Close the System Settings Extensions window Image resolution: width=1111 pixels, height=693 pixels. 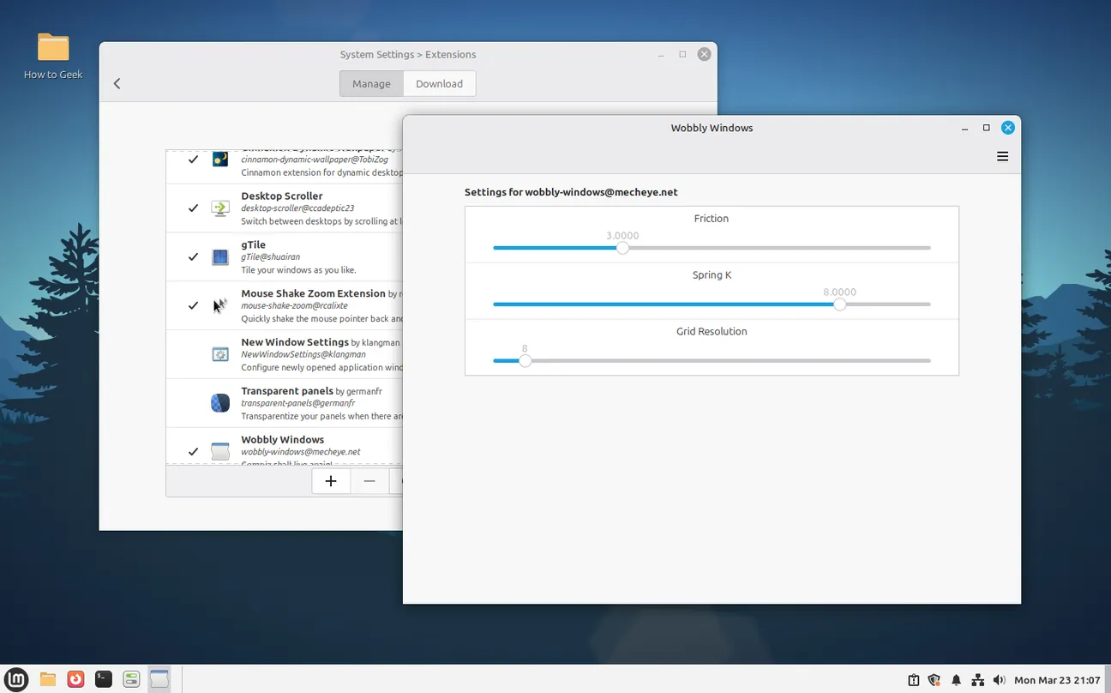[704, 54]
